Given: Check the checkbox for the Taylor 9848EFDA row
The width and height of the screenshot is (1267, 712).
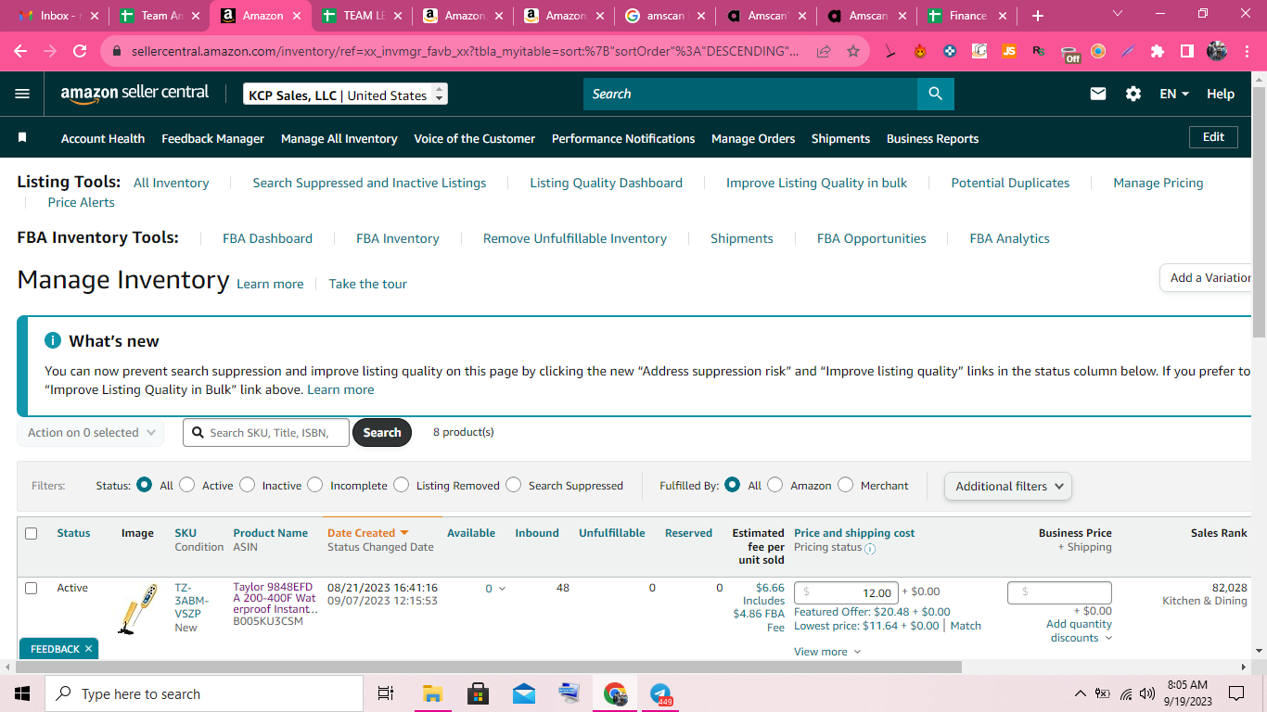Looking at the screenshot, I should (32, 588).
